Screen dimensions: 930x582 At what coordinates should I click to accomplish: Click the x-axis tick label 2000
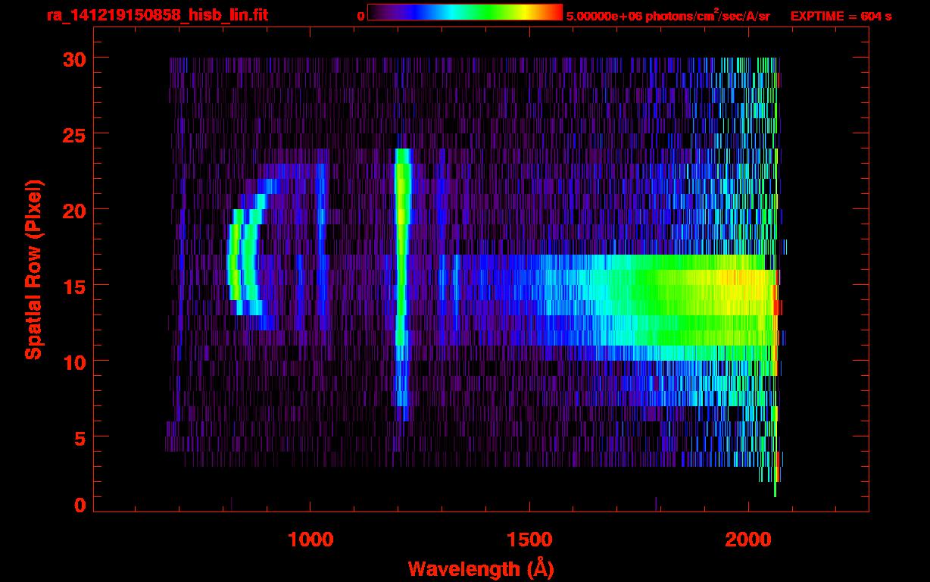[x=747, y=539]
